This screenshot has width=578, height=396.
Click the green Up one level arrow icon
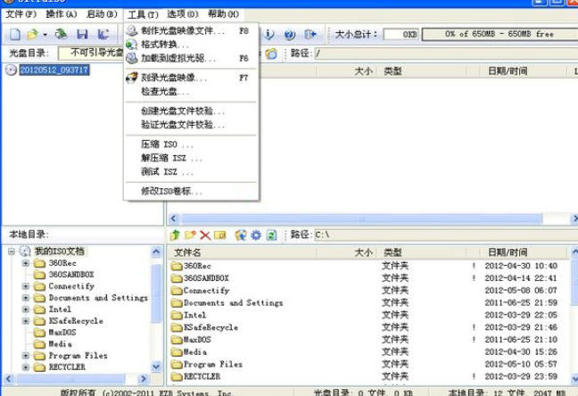(175, 235)
